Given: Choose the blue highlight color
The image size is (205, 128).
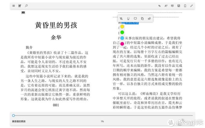Looking at the screenshot, I should (x=122, y=38).
